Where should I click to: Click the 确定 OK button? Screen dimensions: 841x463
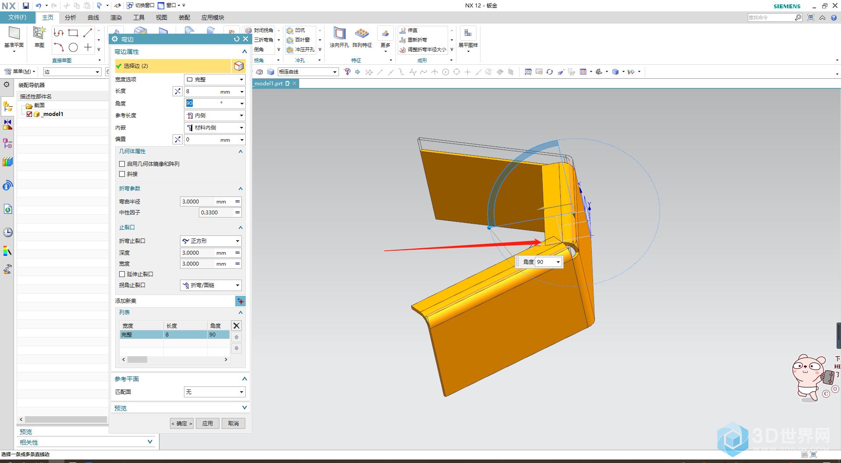(x=182, y=424)
